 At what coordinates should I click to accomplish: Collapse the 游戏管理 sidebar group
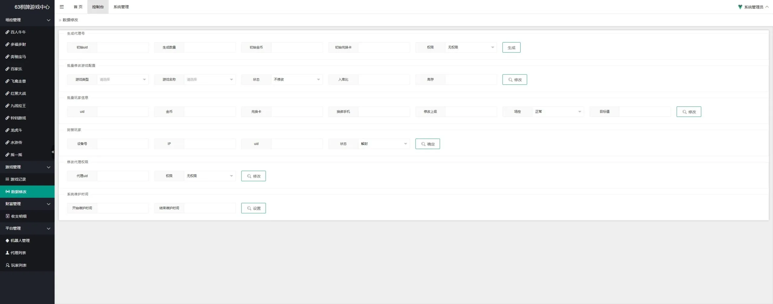coord(27,167)
